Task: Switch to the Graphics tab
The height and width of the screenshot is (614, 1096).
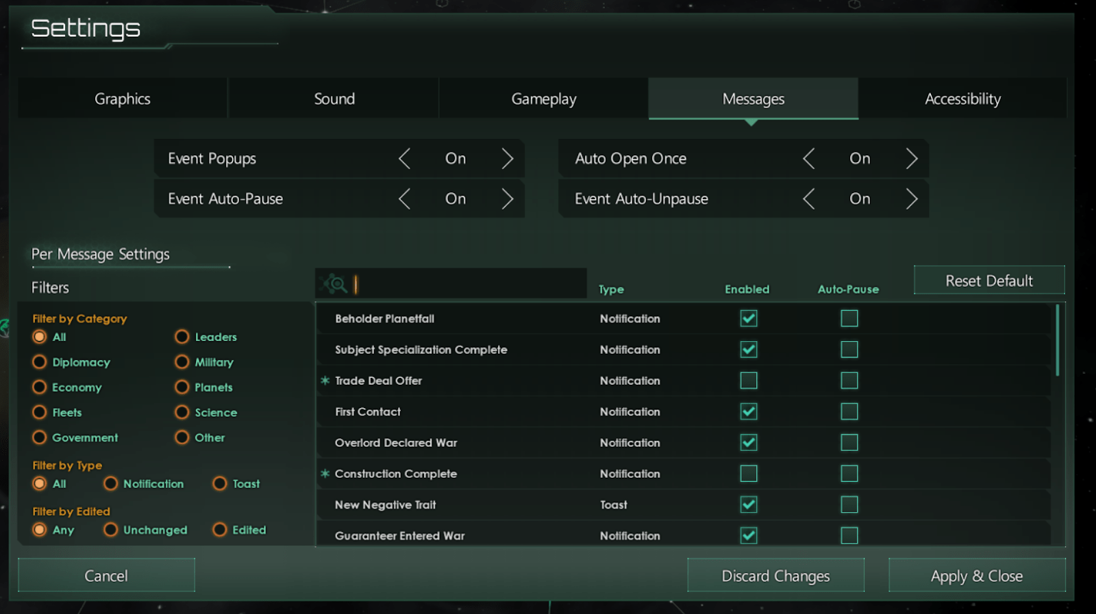Action: 123,99
